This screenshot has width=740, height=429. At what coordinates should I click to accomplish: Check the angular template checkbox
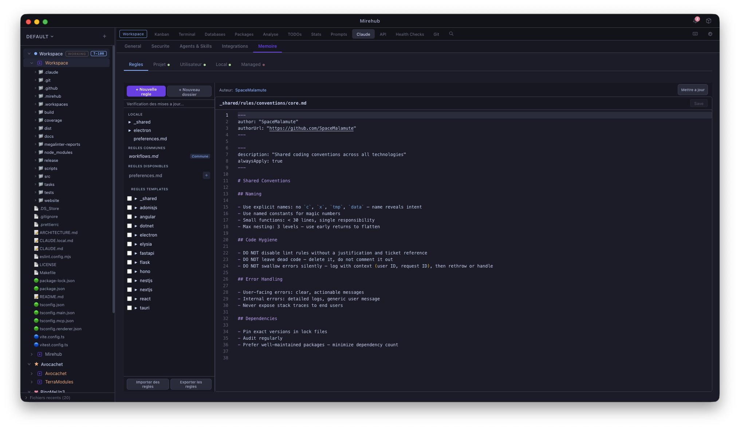[129, 217]
